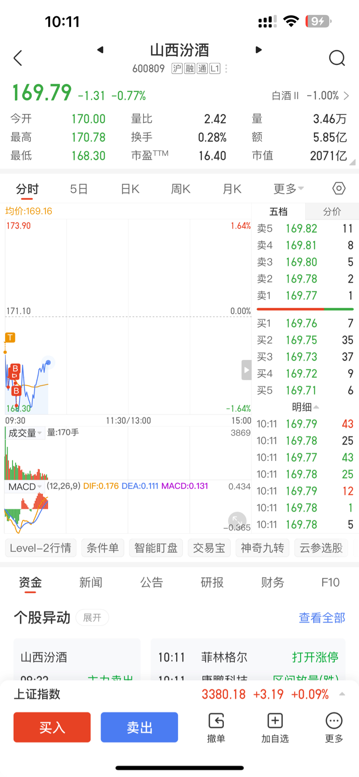Tap the Level-2行情 button
This screenshot has height=777, width=359.
[x=41, y=548]
